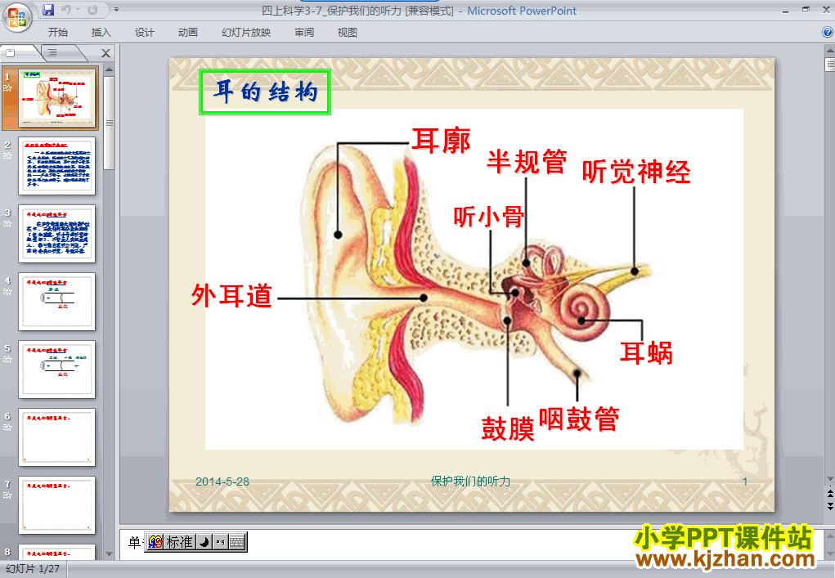Viewport: 835px width, 578px height.
Task: Open the 插入 ribbon tab
Action: pos(101,33)
